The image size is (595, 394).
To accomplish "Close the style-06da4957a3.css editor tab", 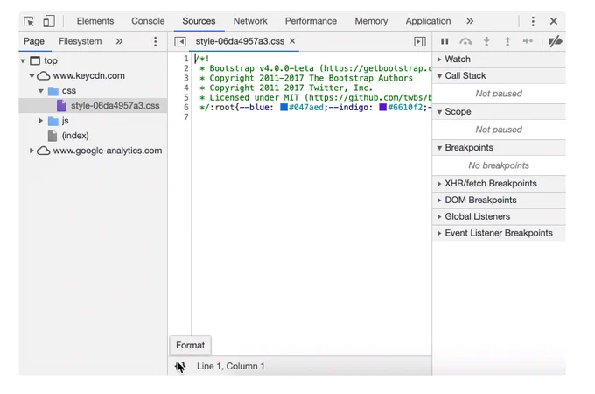I will (x=292, y=40).
